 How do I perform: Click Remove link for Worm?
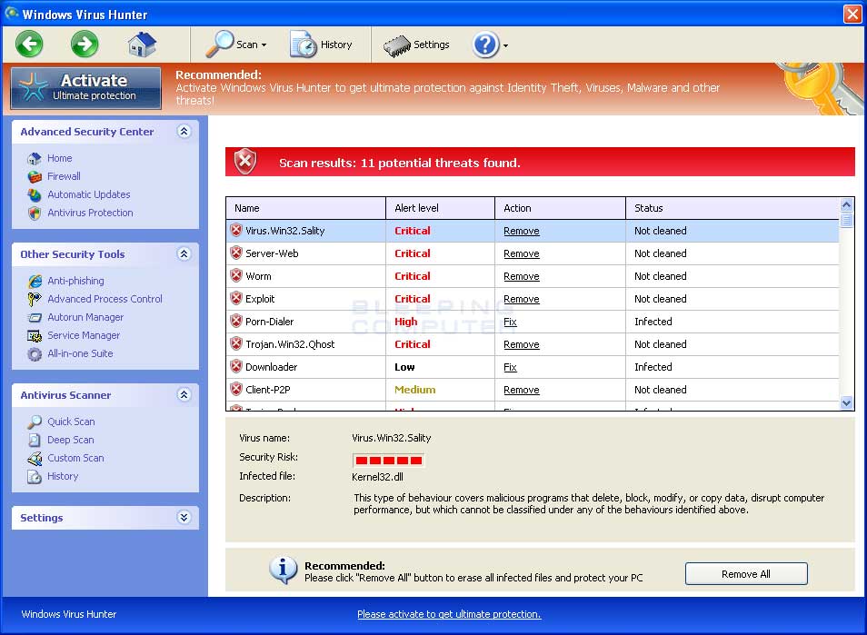522,276
